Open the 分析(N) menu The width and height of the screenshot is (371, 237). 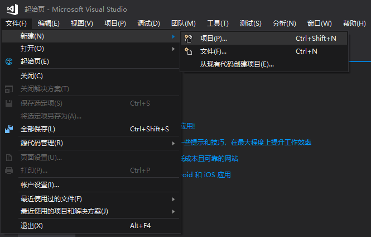pos(284,23)
